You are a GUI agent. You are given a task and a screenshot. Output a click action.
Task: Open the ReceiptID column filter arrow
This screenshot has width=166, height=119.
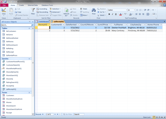tap(49, 25)
